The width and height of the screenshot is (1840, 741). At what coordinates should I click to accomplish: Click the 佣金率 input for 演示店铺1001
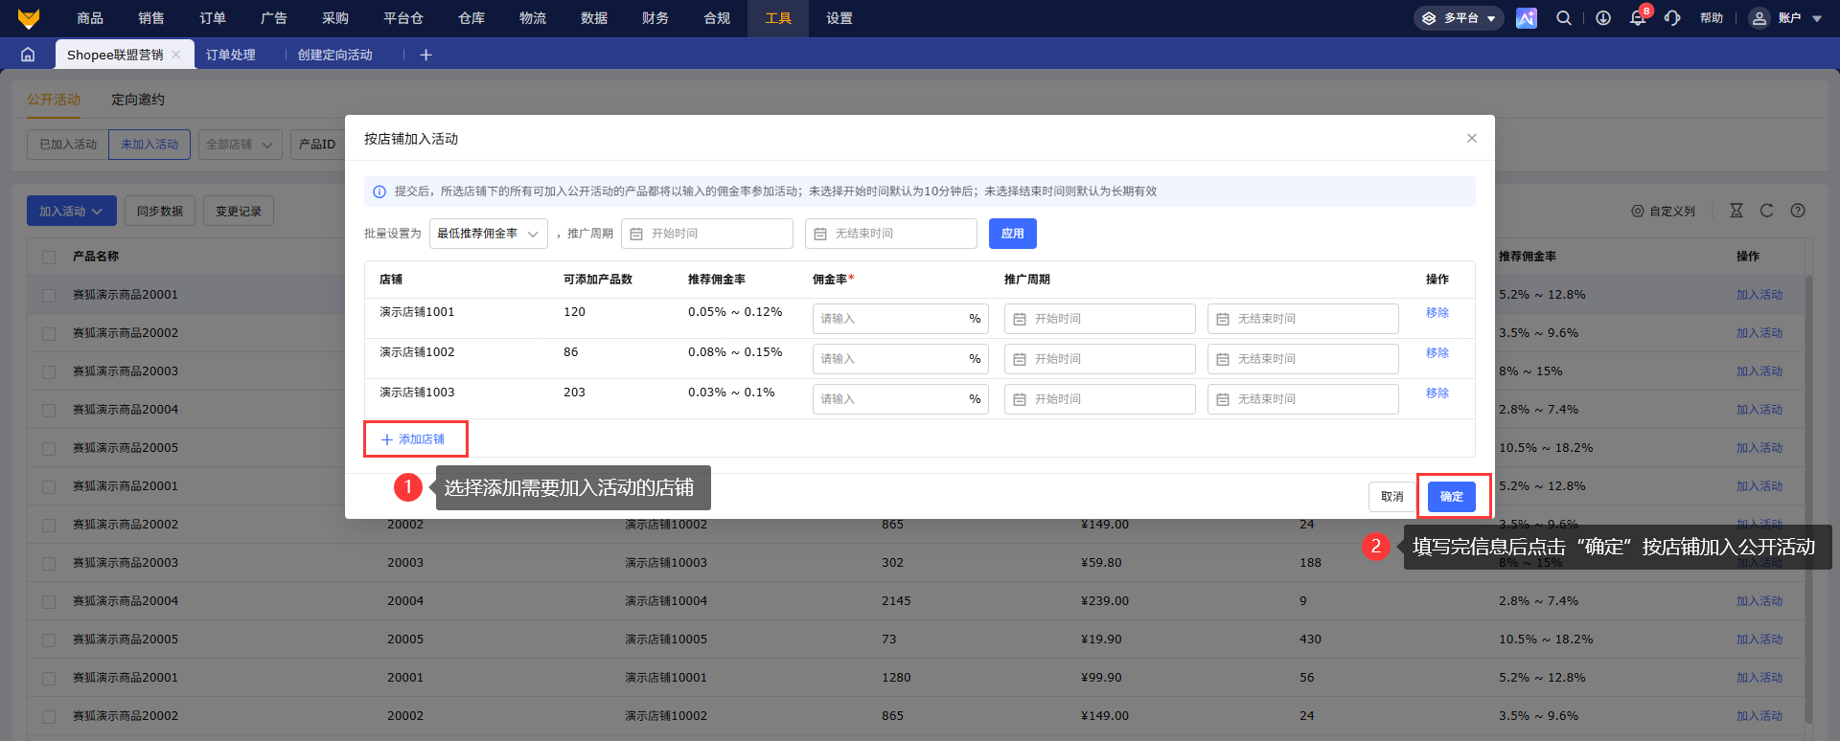tap(901, 319)
